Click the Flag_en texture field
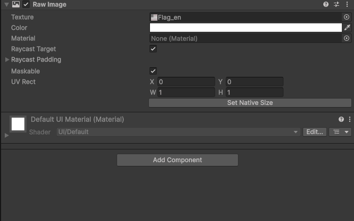This screenshot has width=354, height=221. point(246,17)
